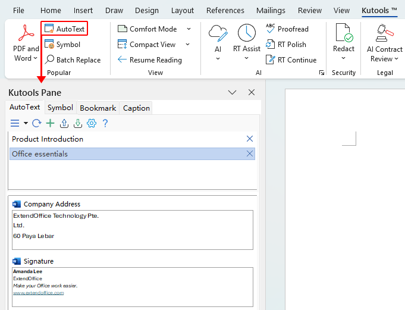Switch to the Layout tab
Image resolution: width=405 pixels, height=310 pixels.
(x=183, y=10)
